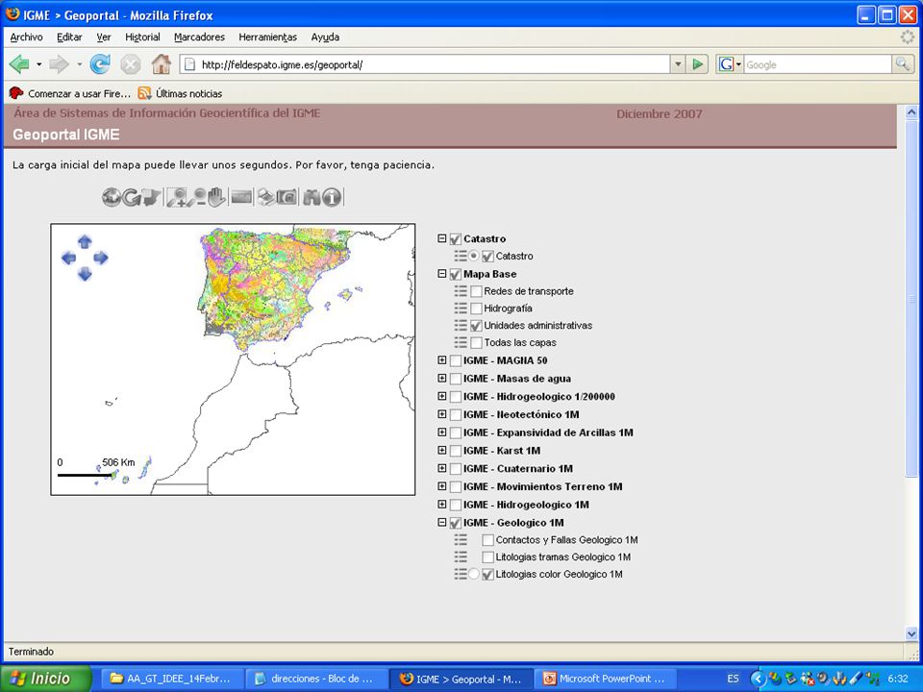Open the Archivo menu
This screenshot has width=923, height=692.
tap(27, 37)
